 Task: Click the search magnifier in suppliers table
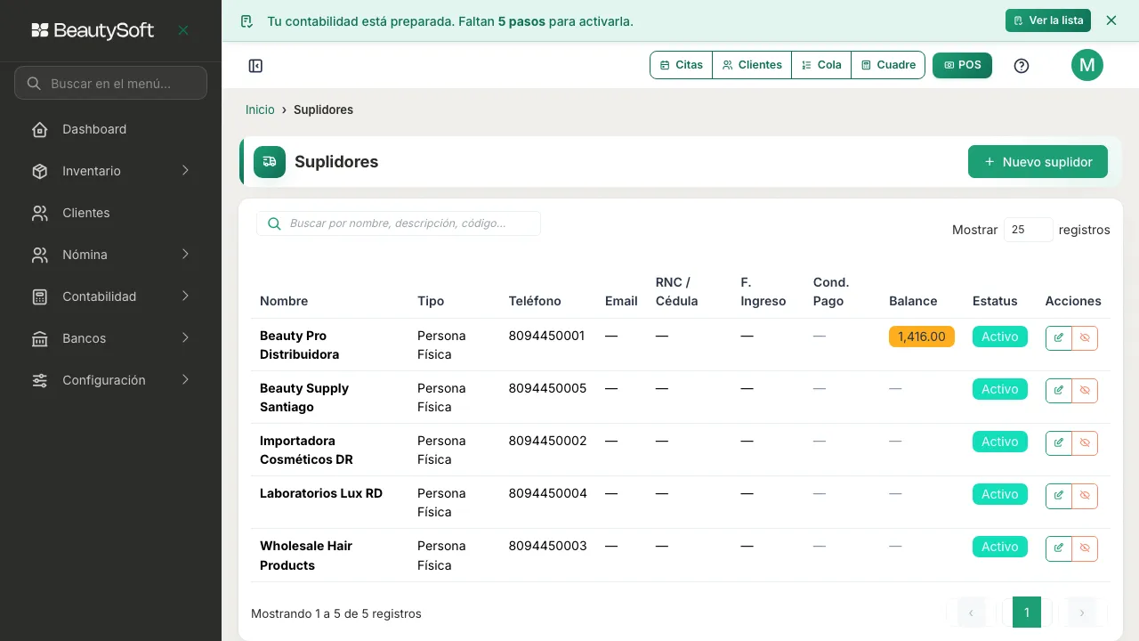click(274, 223)
